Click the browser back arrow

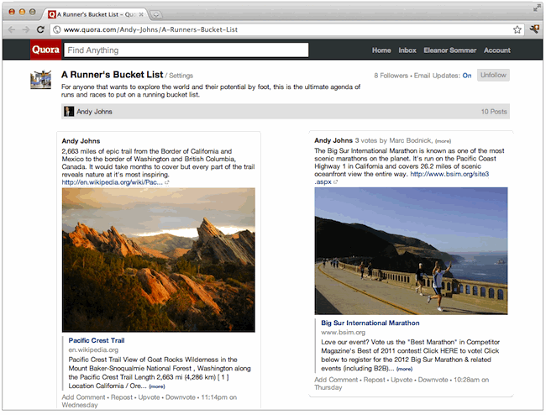pos(12,29)
